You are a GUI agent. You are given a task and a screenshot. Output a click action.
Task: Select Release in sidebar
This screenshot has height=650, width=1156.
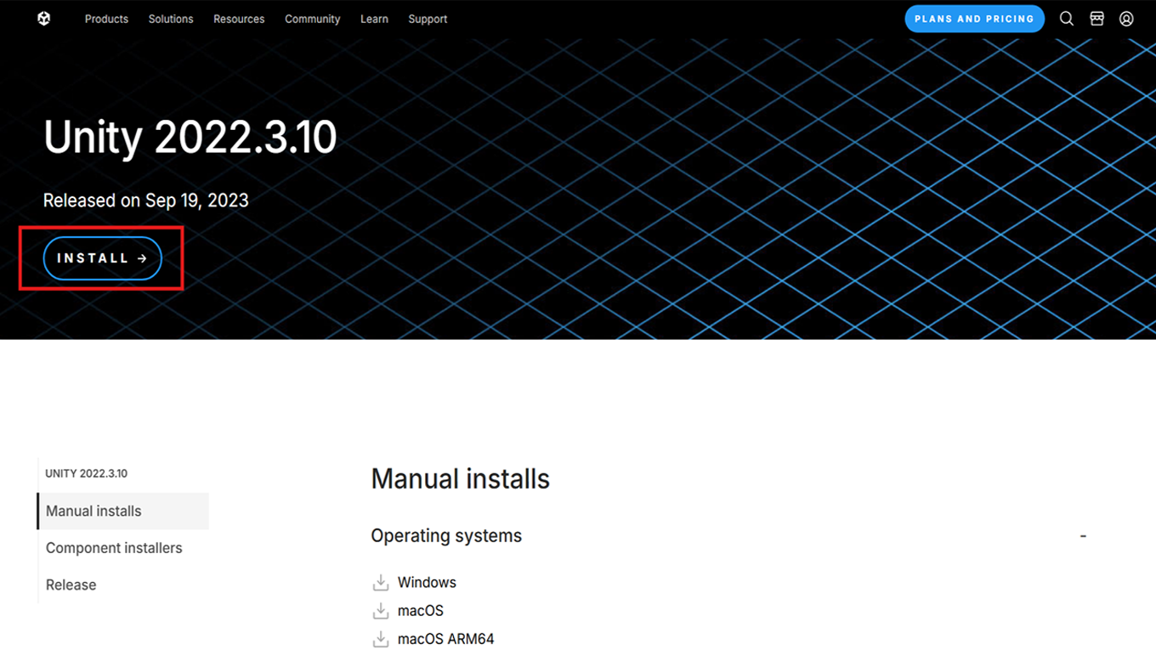(71, 585)
